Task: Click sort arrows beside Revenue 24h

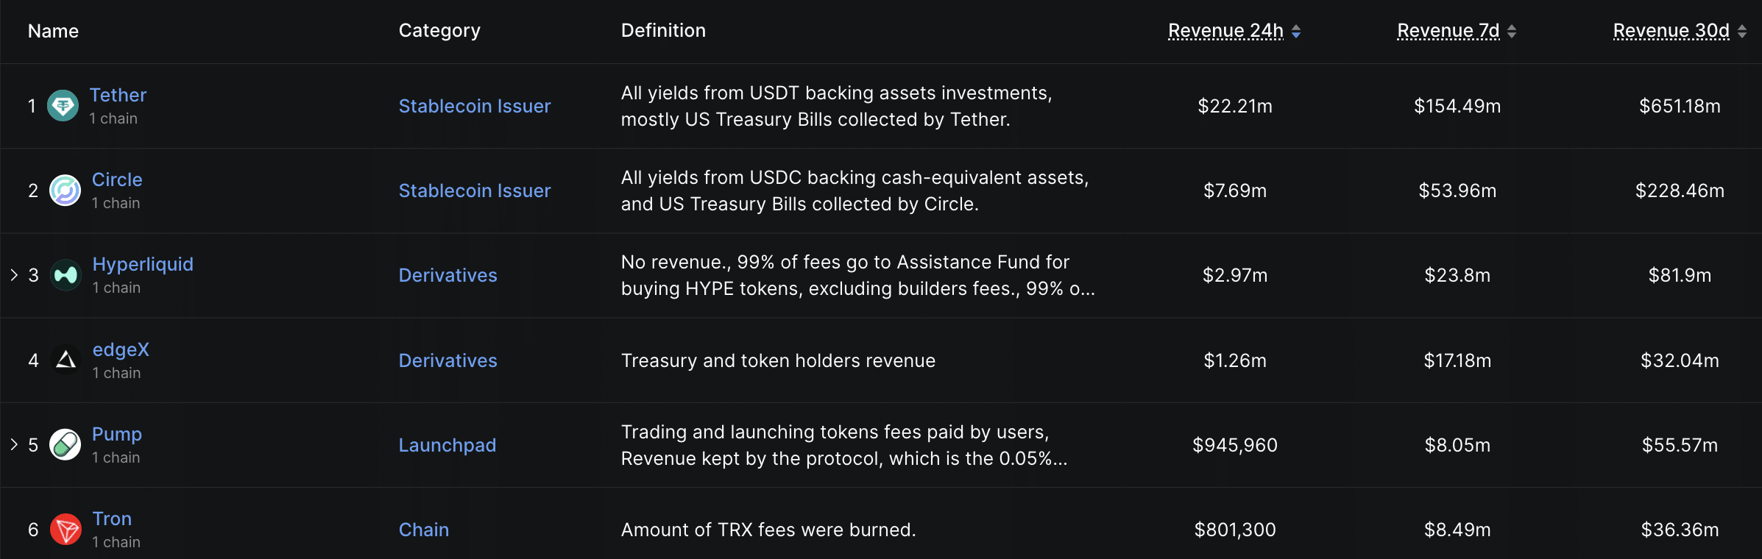Action: (1296, 31)
